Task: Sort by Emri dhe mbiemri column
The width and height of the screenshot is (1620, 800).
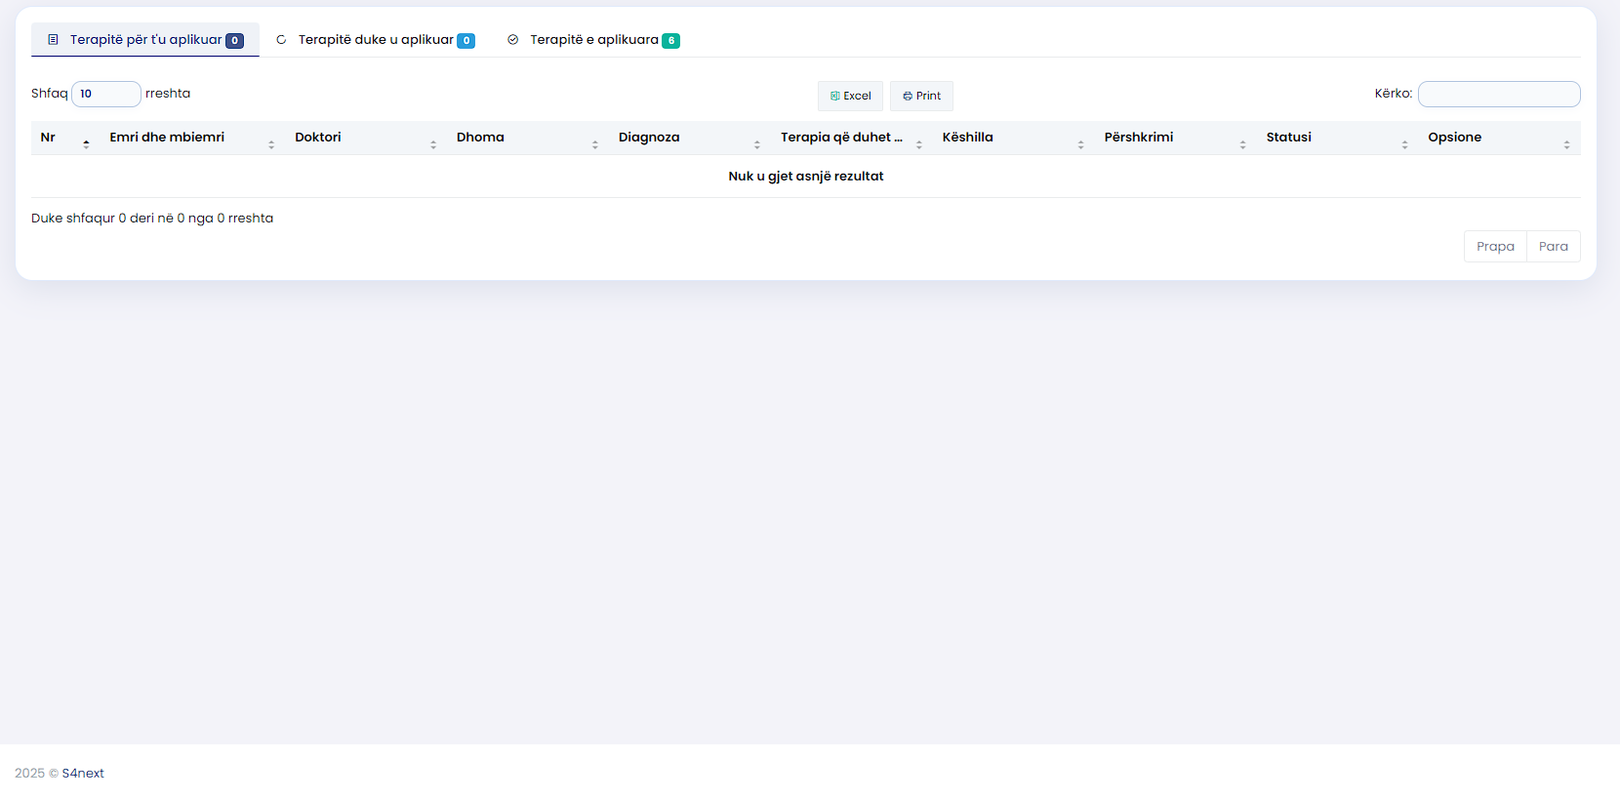Action: [167, 138]
